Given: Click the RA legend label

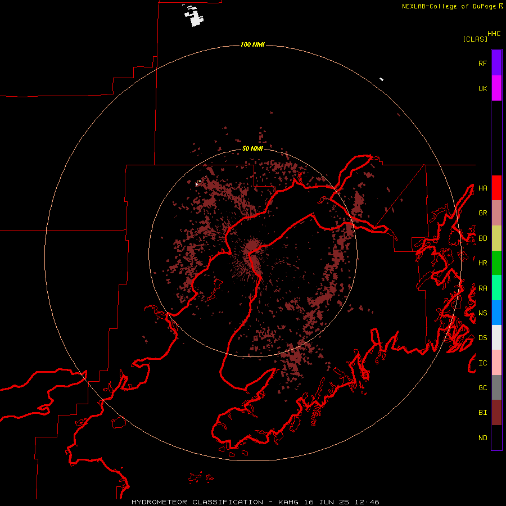Looking at the screenshot, I should tap(482, 288).
